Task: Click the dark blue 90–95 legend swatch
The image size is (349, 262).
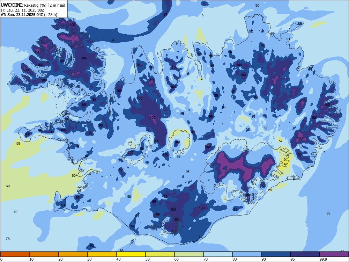Action: point(276,254)
